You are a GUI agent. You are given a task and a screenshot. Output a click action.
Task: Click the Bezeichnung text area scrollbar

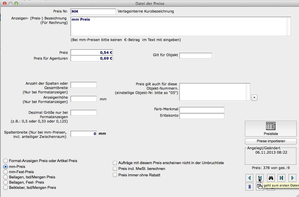click(289, 26)
